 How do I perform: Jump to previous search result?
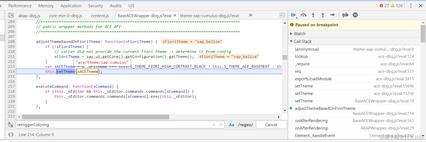pyautogui.click(x=214, y=125)
